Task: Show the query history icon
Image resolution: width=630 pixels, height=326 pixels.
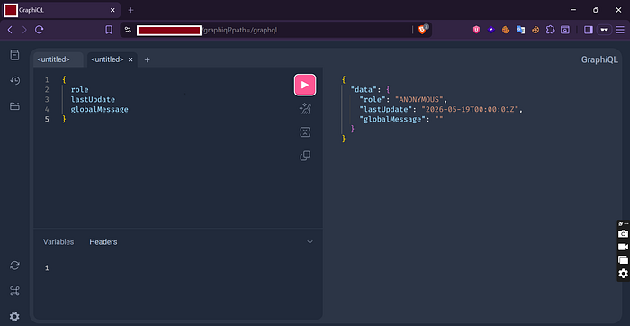Action: 15,81
